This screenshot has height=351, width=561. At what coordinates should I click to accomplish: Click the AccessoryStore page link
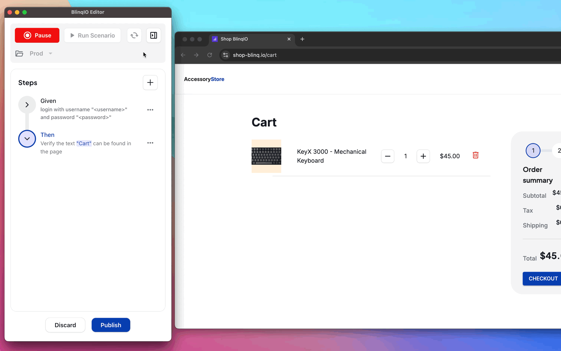204,79
